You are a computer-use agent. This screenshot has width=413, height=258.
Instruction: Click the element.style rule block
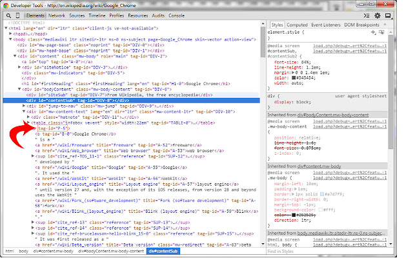click(x=327, y=35)
